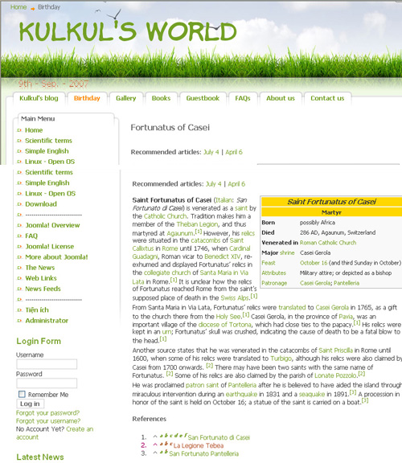
Task: Switch to the Guestbook tab
Action: [x=203, y=98]
